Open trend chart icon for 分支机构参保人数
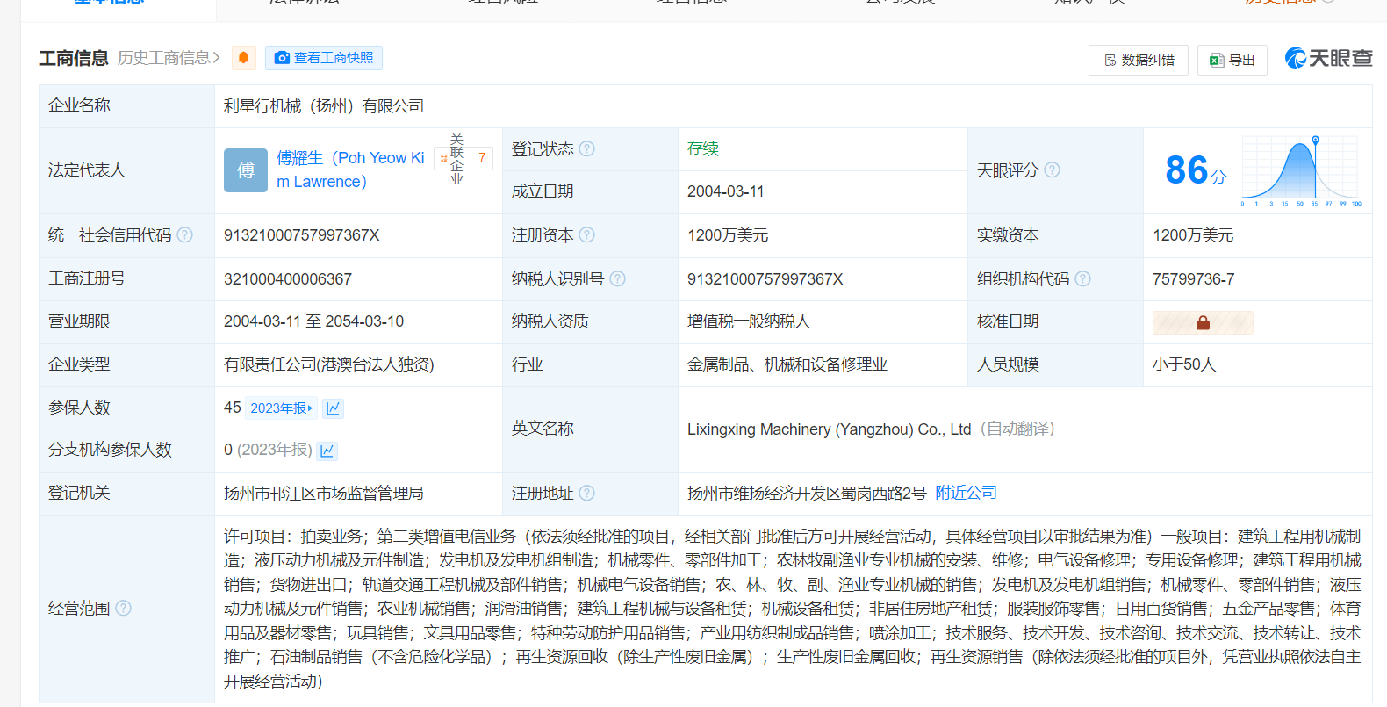Image resolution: width=1387 pixels, height=707 pixels. tap(327, 451)
